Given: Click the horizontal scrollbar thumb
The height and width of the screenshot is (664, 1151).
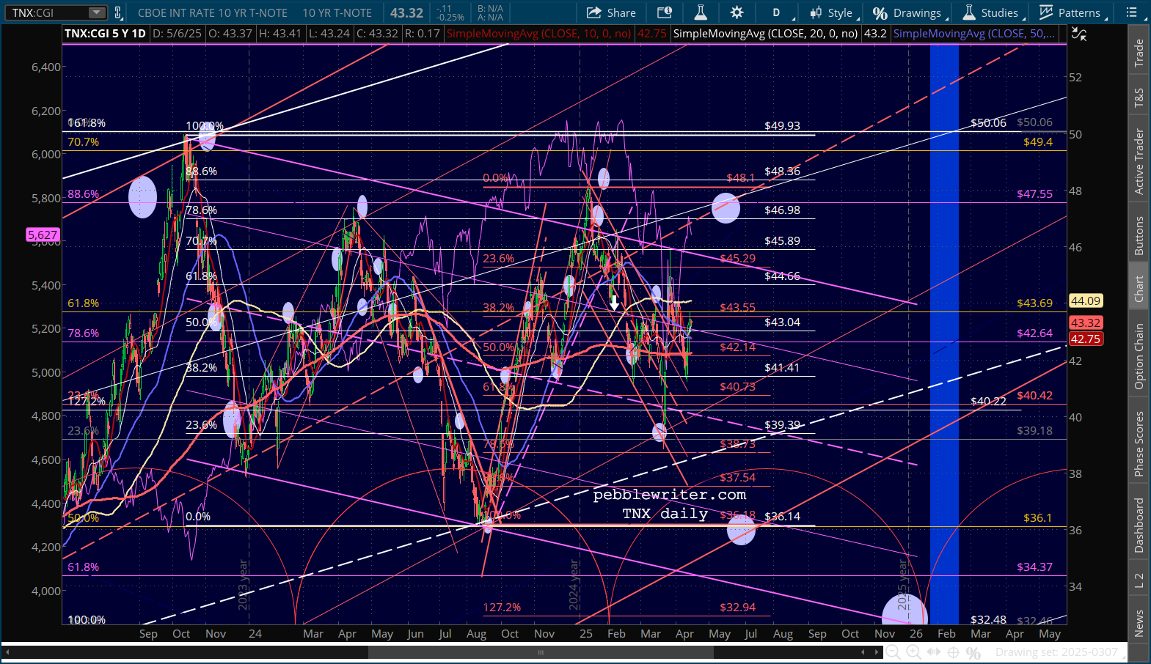Looking at the screenshot, I should 541,652.
